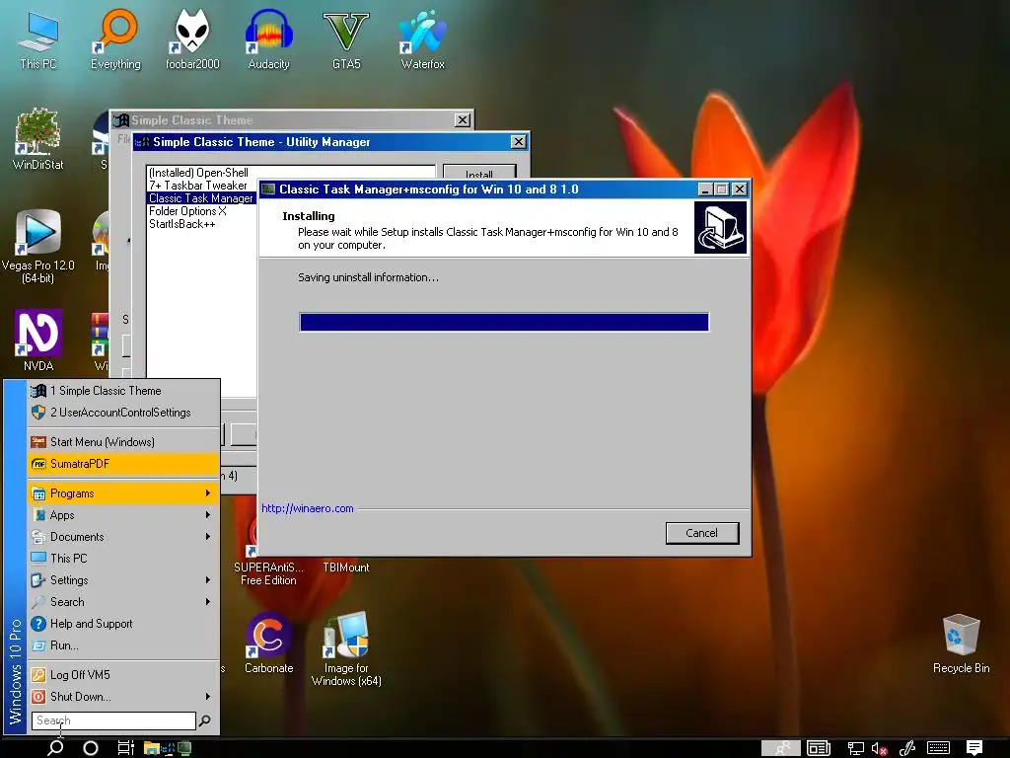
Task: Click the pen workspace tray icon
Action: click(x=907, y=748)
